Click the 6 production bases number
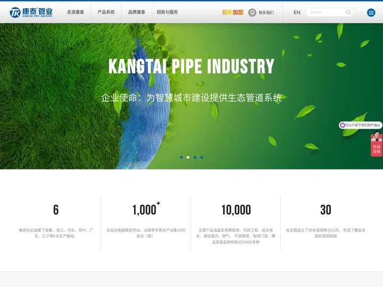The image size is (383, 287). 56,210
